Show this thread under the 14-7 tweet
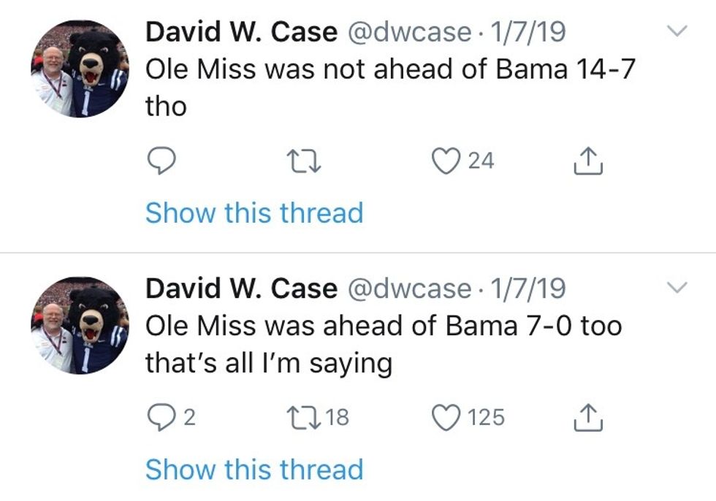The height and width of the screenshot is (501, 716). point(254,213)
